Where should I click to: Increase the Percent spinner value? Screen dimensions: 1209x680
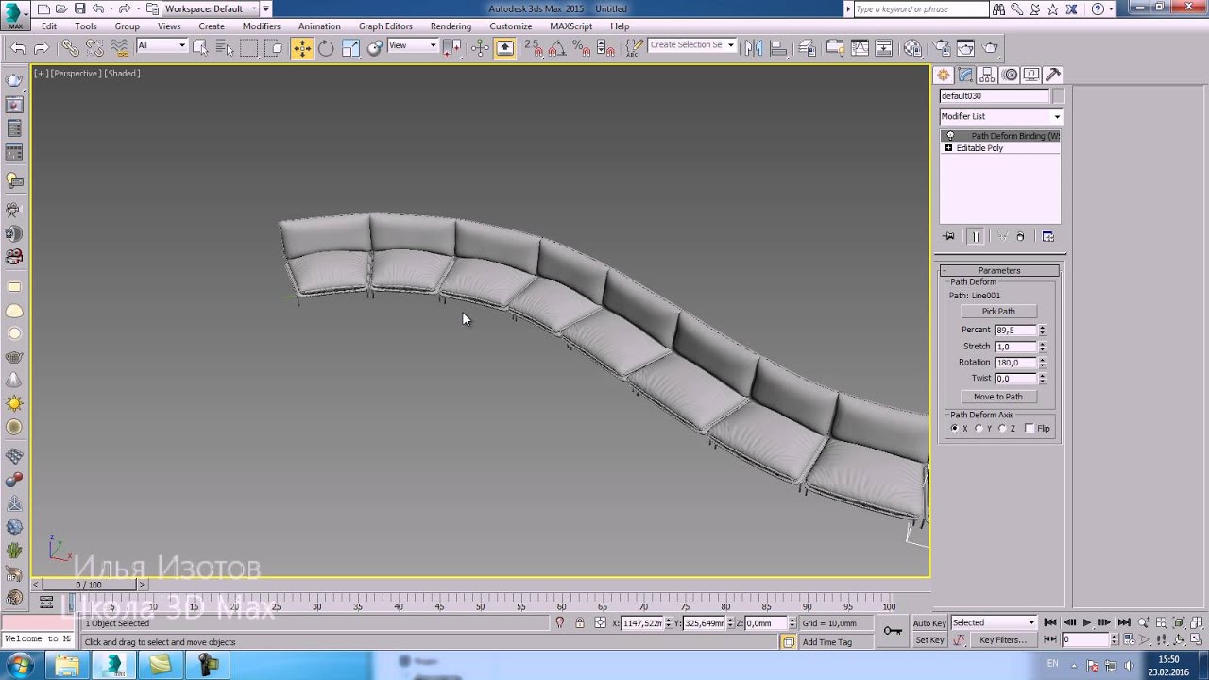coord(1042,327)
